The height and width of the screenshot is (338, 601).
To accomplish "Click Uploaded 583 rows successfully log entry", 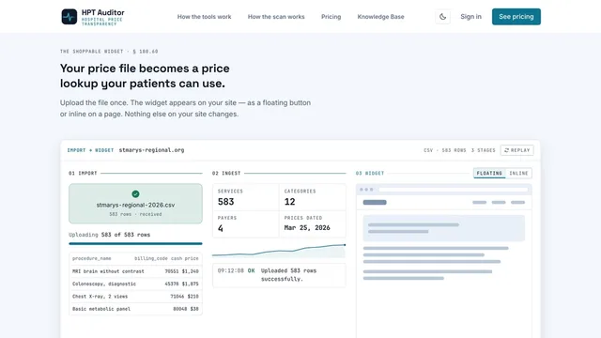I will tap(279, 275).
